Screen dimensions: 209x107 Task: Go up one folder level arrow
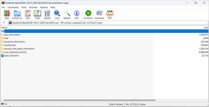(x=4, y=23)
